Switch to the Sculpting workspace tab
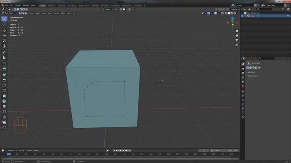This screenshot has height=163, width=291. tap(61, 6)
